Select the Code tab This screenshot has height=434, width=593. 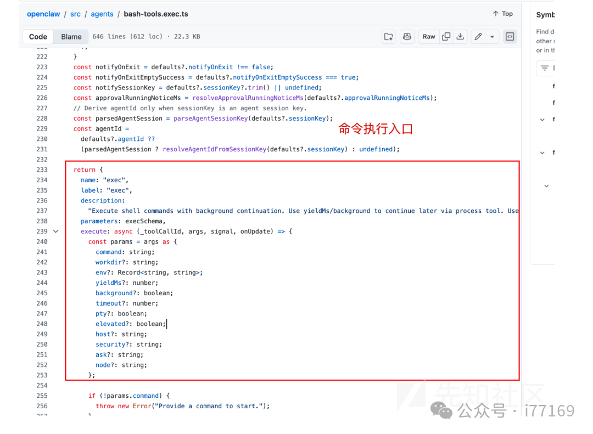click(x=38, y=36)
